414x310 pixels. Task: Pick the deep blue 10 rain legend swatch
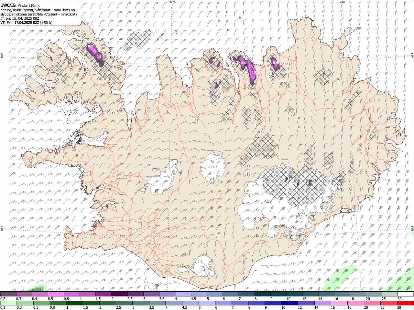coord(289,303)
